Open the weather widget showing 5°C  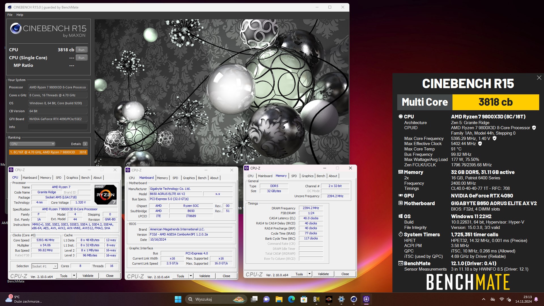23,299
